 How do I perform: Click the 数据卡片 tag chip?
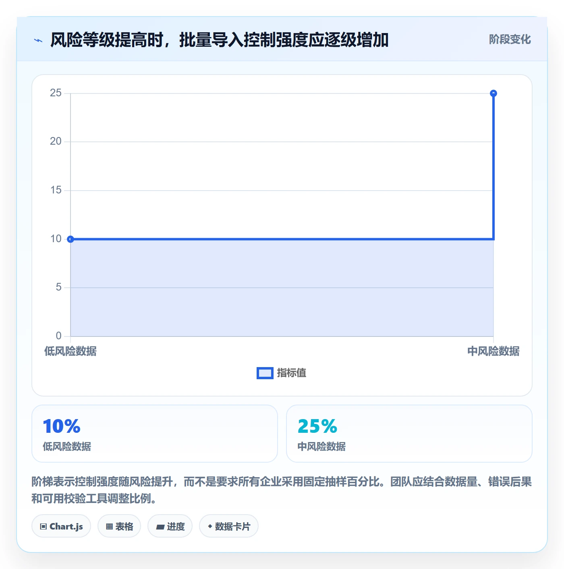point(229,526)
